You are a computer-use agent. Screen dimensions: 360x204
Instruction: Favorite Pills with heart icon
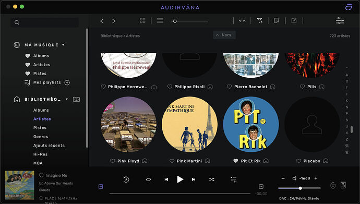303,87
